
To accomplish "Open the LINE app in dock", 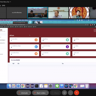I will [x=57, y=86].
